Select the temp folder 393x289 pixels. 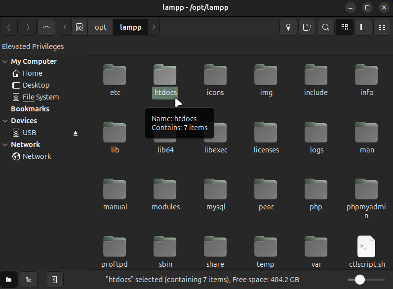click(266, 252)
